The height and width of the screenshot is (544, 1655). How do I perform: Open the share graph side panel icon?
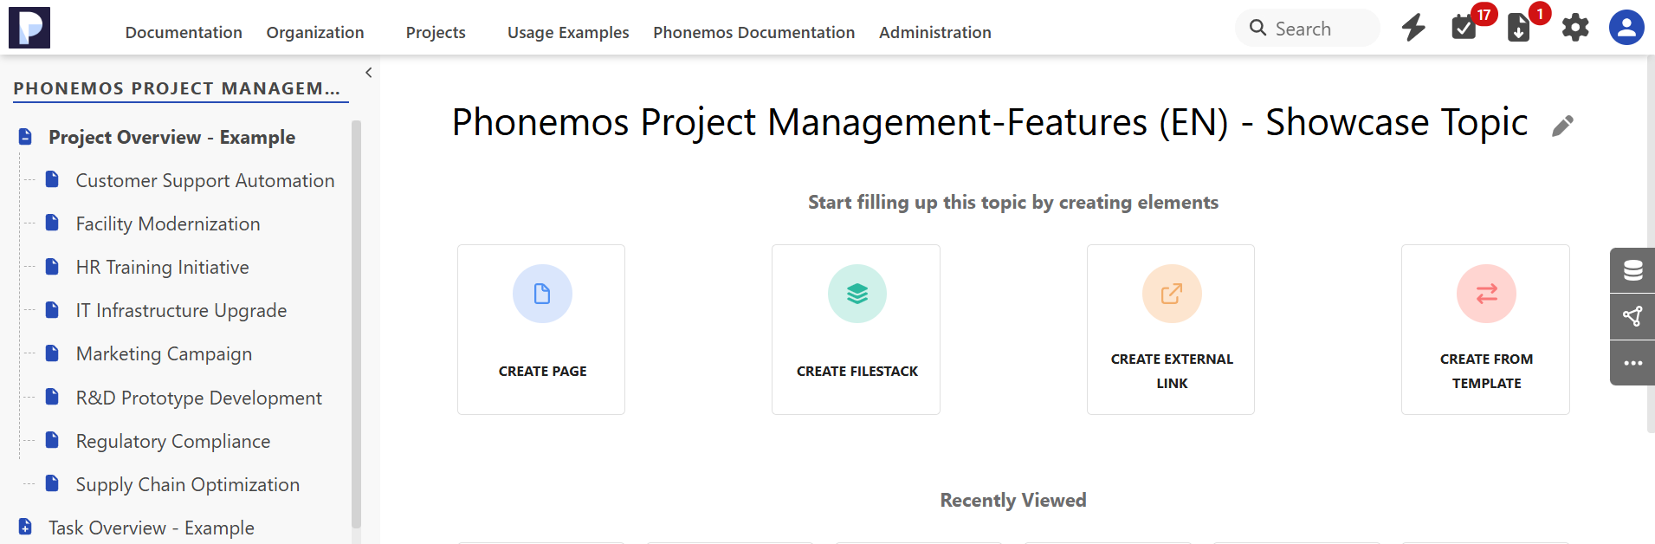pyautogui.click(x=1632, y=316)
